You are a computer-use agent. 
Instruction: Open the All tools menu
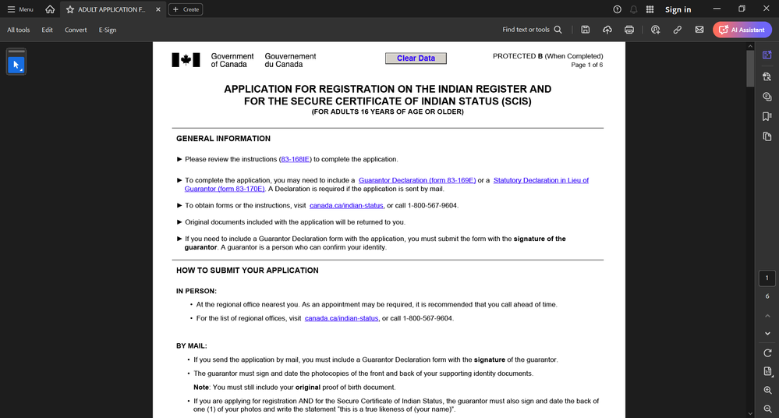point(19,30)
